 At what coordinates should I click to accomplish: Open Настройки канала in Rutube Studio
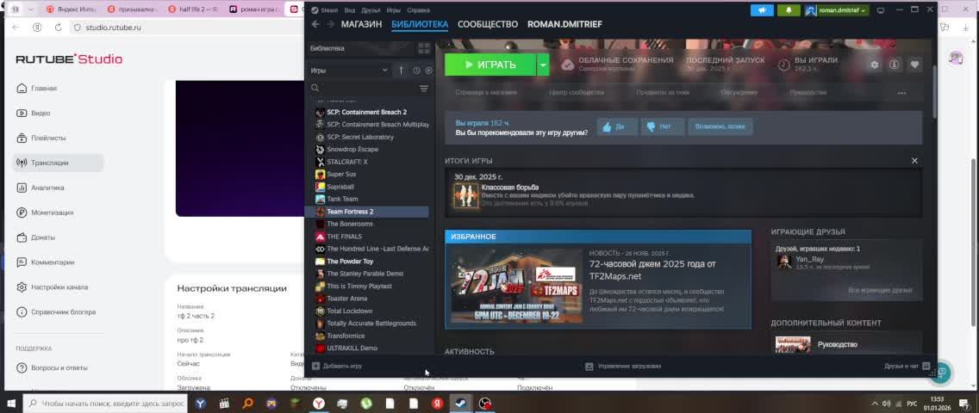[x=59, y=287]
